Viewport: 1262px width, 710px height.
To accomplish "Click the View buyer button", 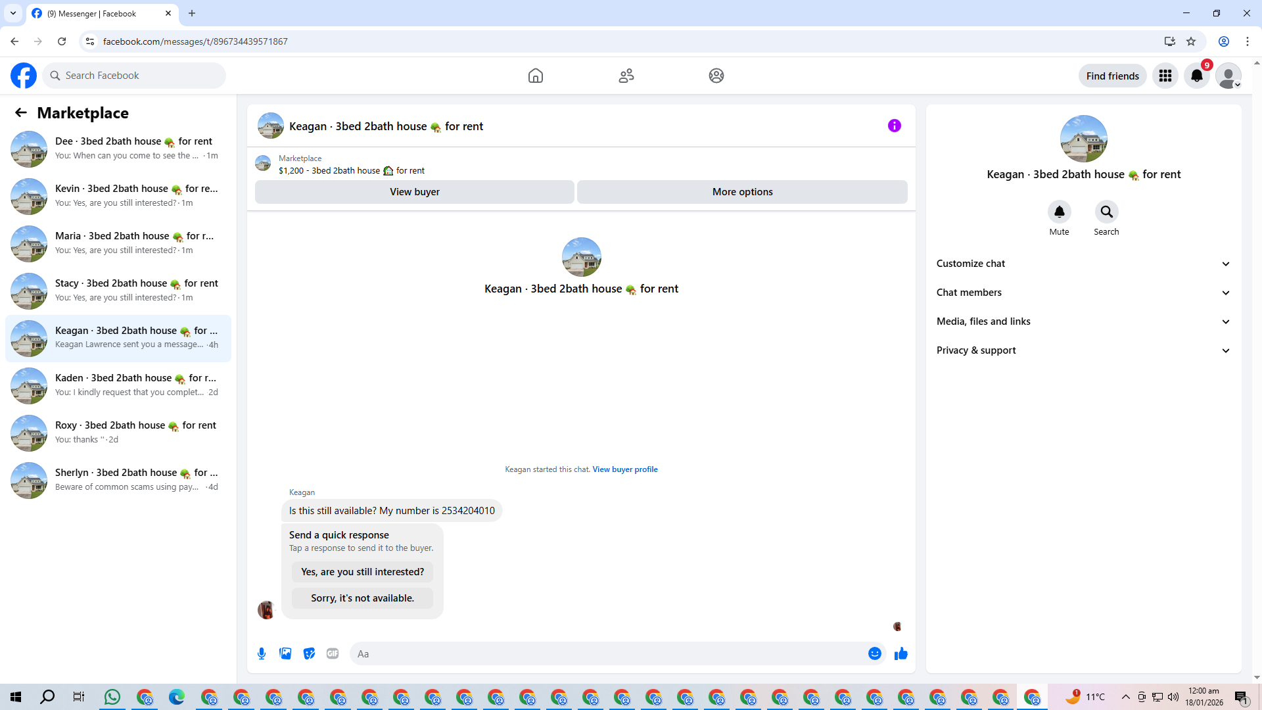I will (x=414, y=192).
